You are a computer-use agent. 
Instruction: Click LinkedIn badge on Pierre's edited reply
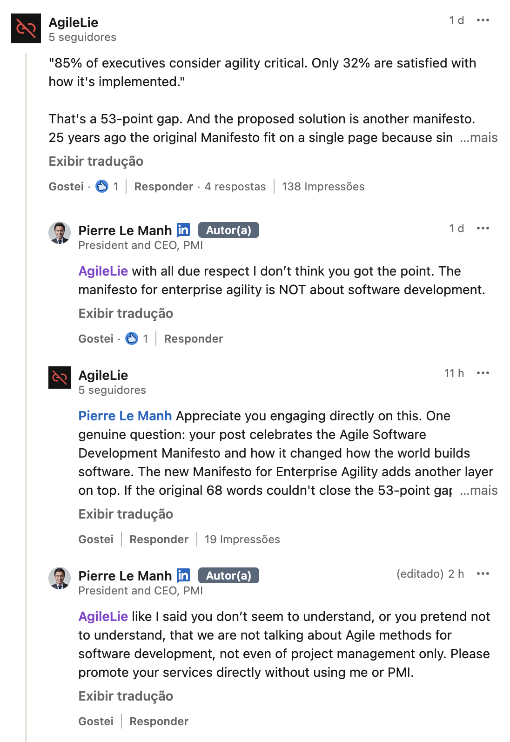184,575
